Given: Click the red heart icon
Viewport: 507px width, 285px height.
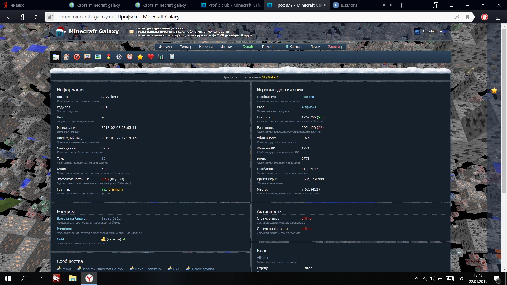Looking at the screenshot, I should (151, 57).
